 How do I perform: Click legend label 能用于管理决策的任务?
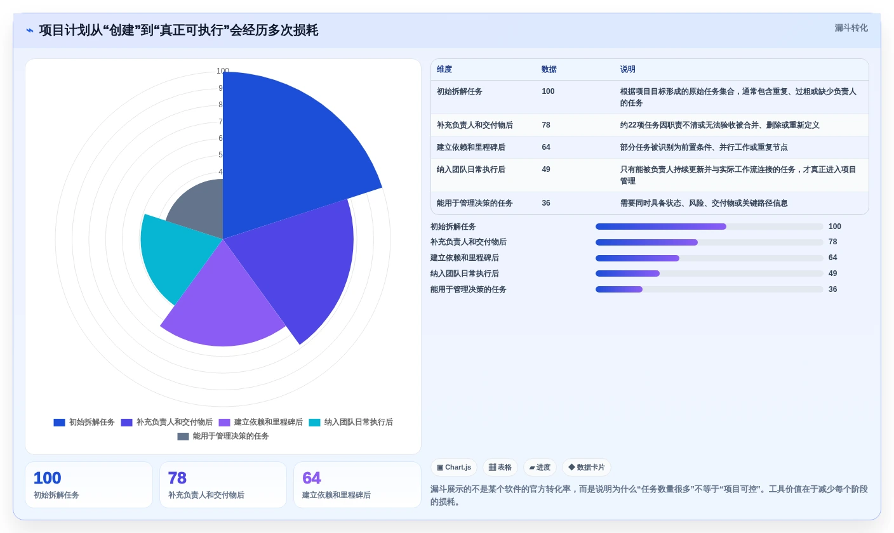pyautogui.click(x=230, y=437)
